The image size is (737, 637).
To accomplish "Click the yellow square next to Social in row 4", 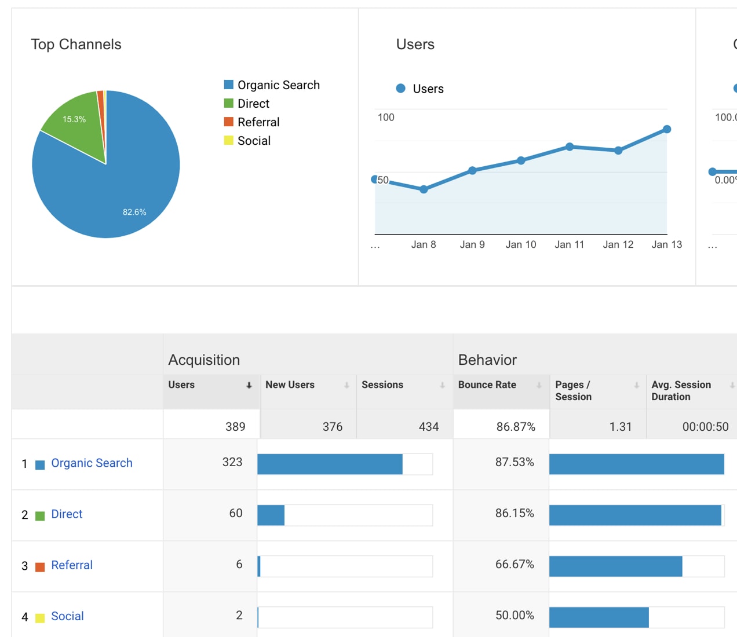I will click(x=39, y=617).
